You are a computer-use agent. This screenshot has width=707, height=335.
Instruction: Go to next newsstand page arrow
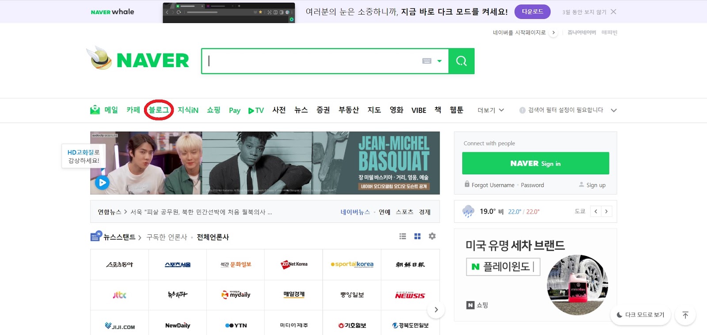[436, 309]
